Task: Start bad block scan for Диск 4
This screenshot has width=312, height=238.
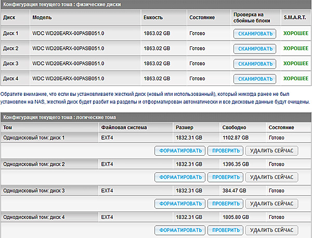Action: (254, 79)
